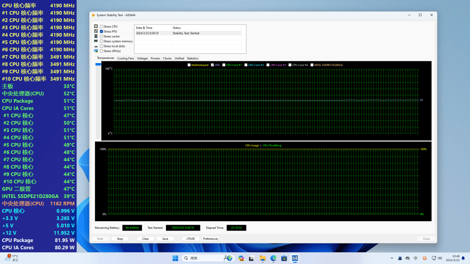Click the monitor icon beside Stress GPU(s)
Screen dimensions: 470x264
click(96, 51)
